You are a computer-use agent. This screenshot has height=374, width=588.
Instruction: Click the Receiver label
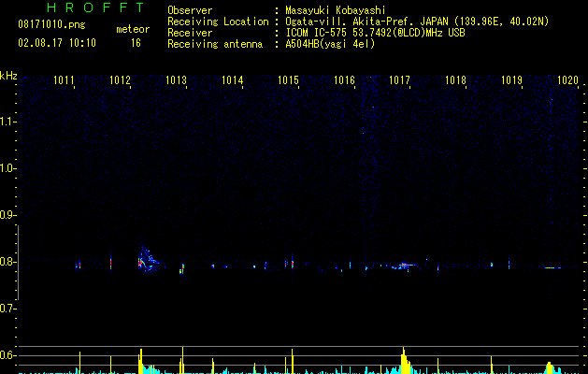click(190, 33)
